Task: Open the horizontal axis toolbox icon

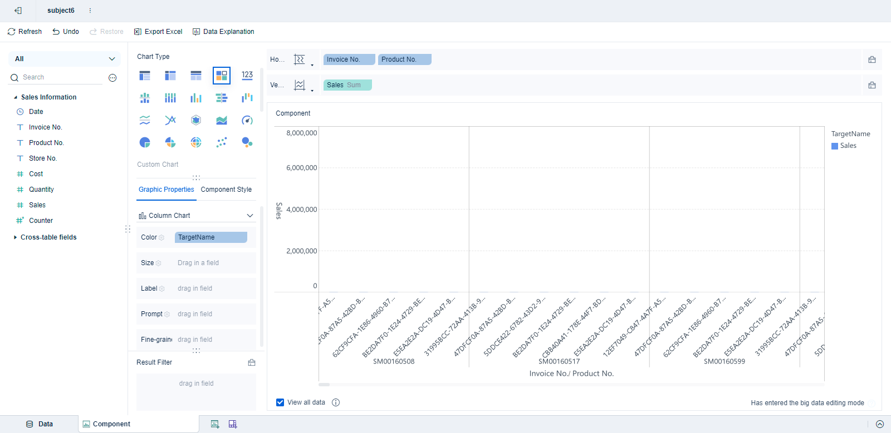Action: [872, 59]
